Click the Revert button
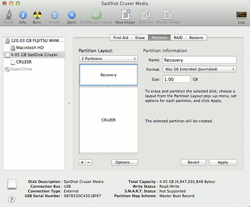This screenshot has height=207, width=250. (193, 162)
